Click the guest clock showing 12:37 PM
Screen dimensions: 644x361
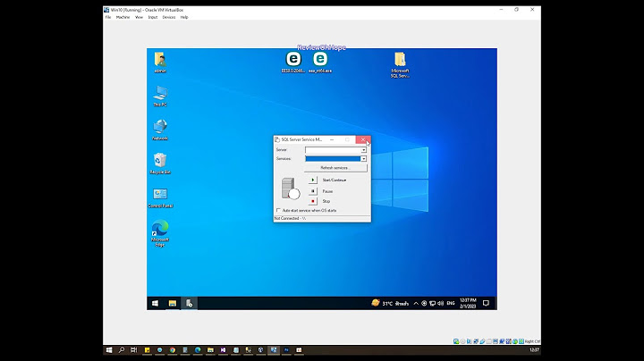[468, 303]
